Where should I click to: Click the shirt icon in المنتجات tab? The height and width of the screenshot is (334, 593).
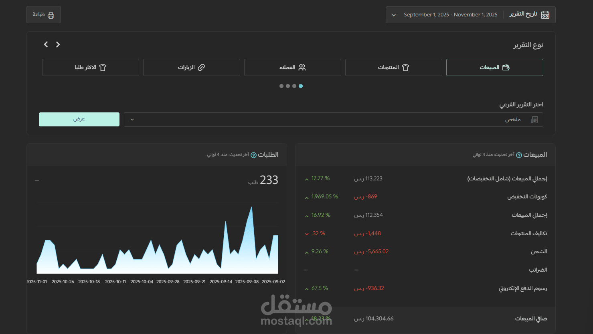point(405,67)
